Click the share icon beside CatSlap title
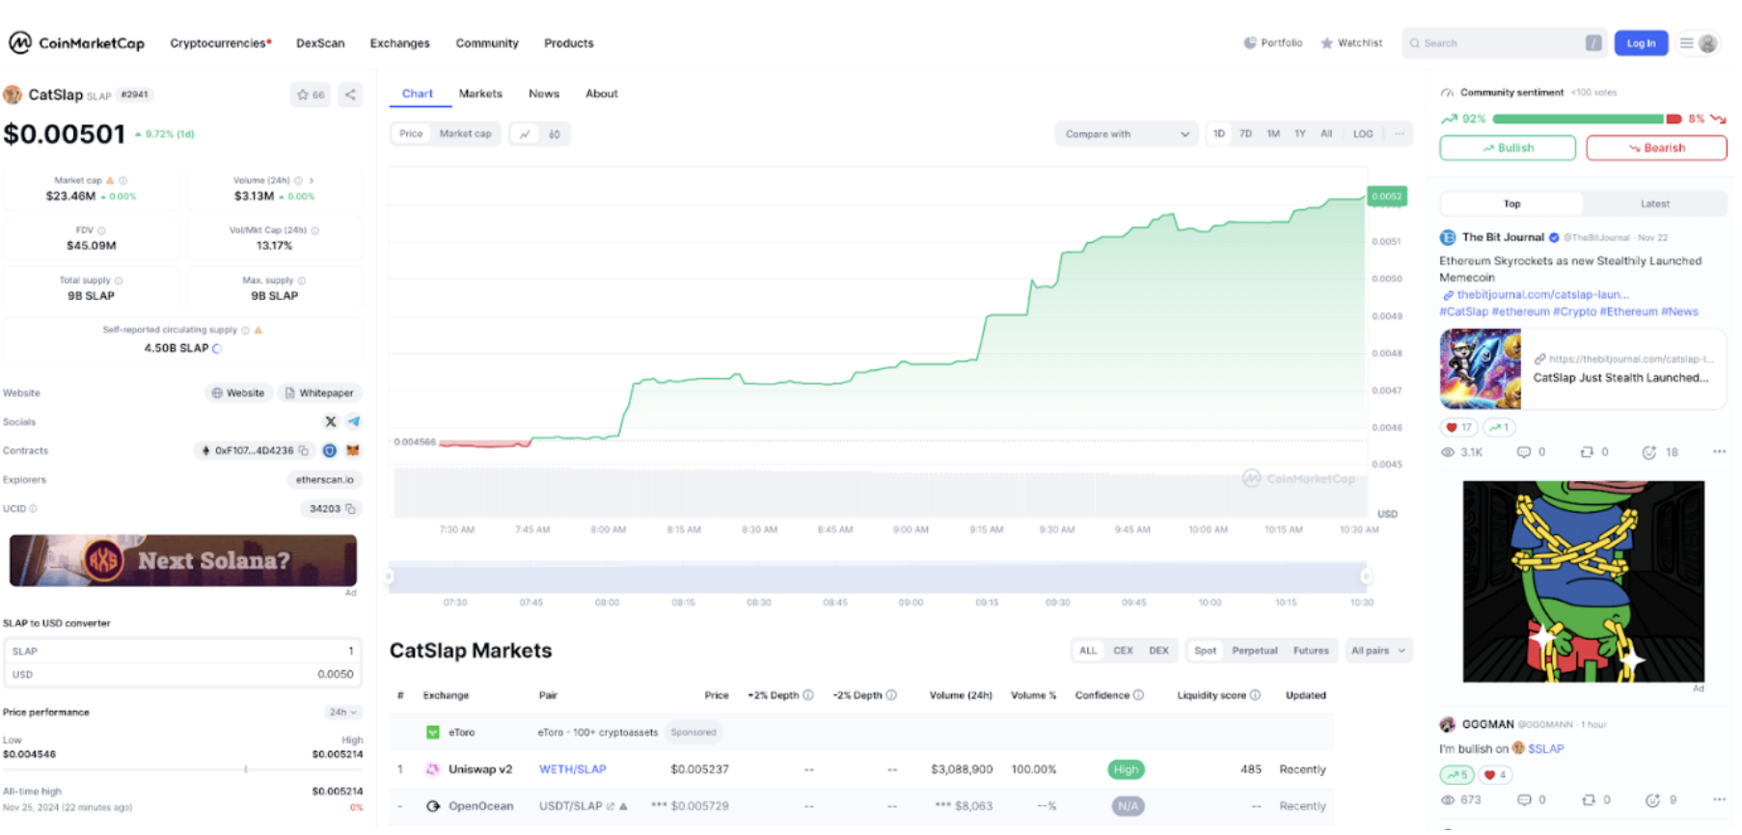1742x835 pixels. (x=350, y=94)
